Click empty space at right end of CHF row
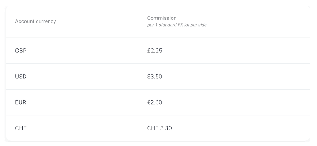Screen dimensions: 317x146 [279, 128]
